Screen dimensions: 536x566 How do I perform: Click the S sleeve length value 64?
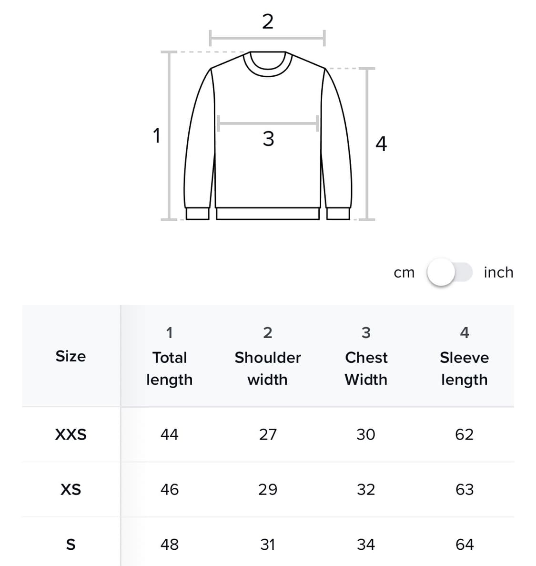464,544
